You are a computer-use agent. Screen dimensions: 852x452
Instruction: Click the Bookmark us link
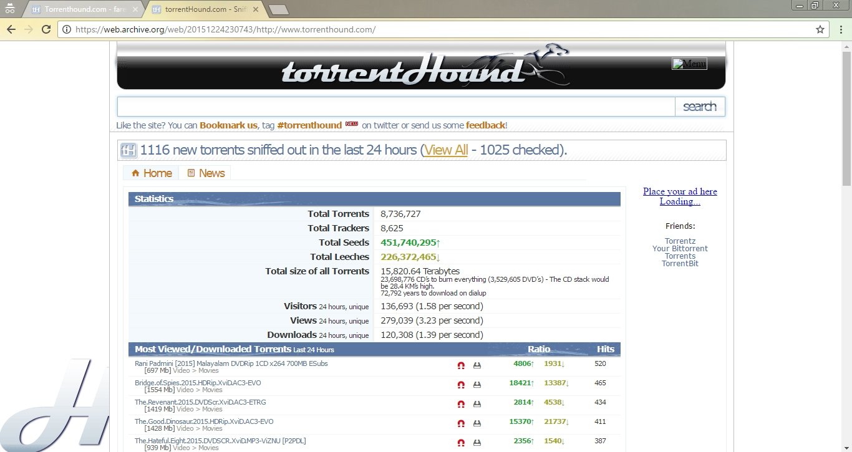(228, 125)
